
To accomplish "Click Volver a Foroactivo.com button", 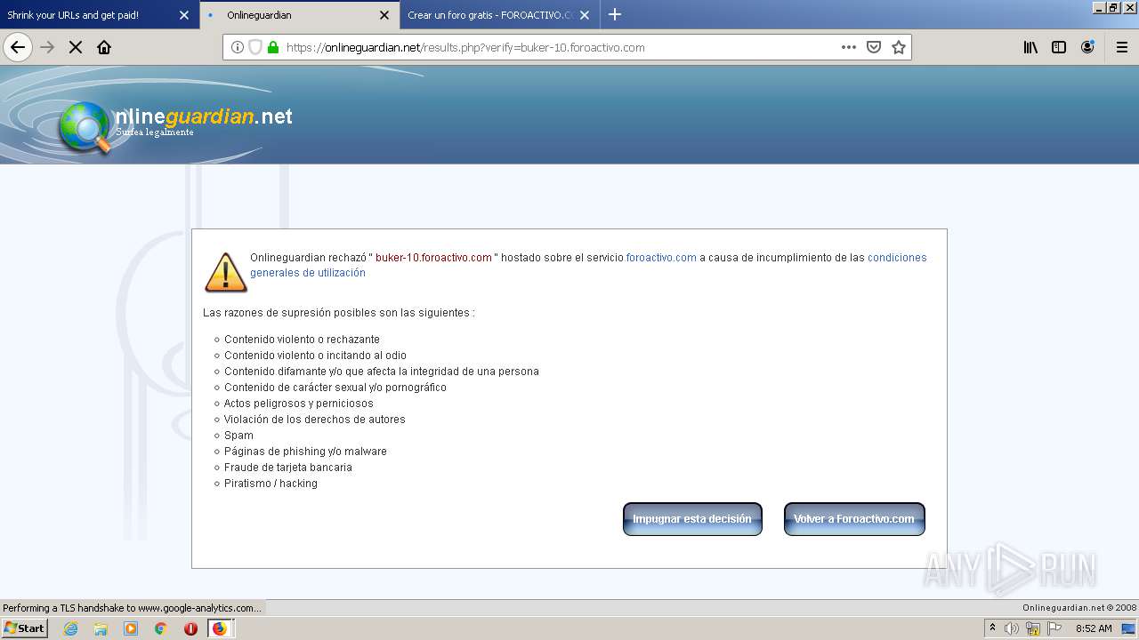I will point(854,519).
